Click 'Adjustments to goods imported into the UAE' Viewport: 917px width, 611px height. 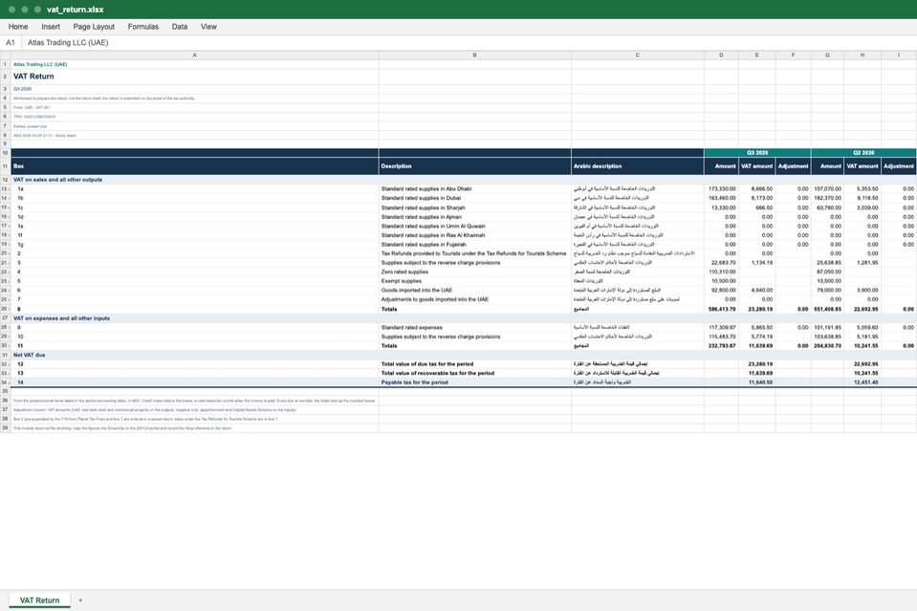474,299
